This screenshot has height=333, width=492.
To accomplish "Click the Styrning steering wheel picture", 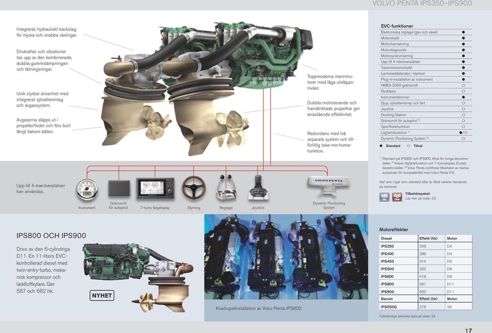I will click(x=194, y=188).
